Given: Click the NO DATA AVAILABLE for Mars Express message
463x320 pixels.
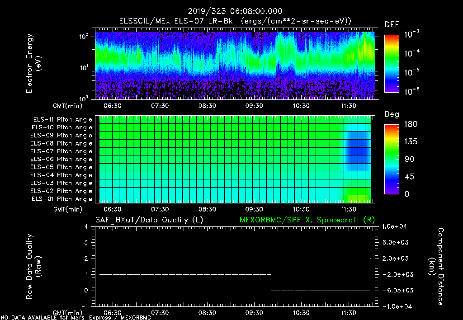Looking at the screenshot, I should (76, 317).
